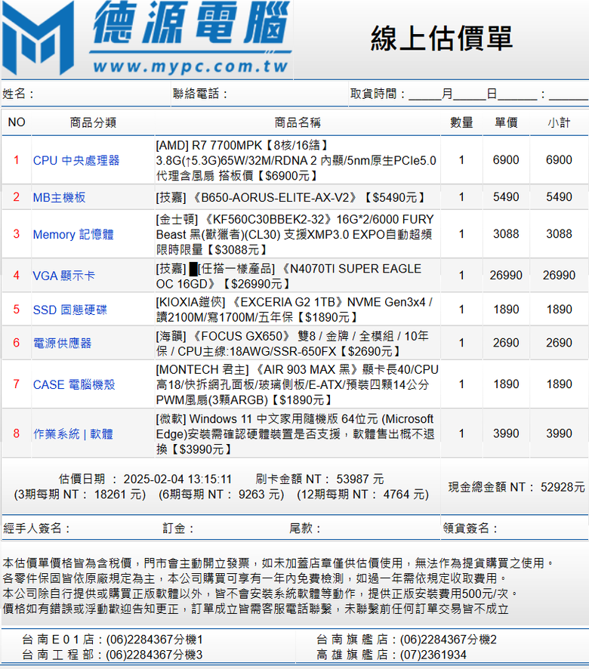Image resolution: width=589 pixels, height=669 pixels.
Task: Select the 單價 column header
Action: pyautogui.click(x=506, y=122)
